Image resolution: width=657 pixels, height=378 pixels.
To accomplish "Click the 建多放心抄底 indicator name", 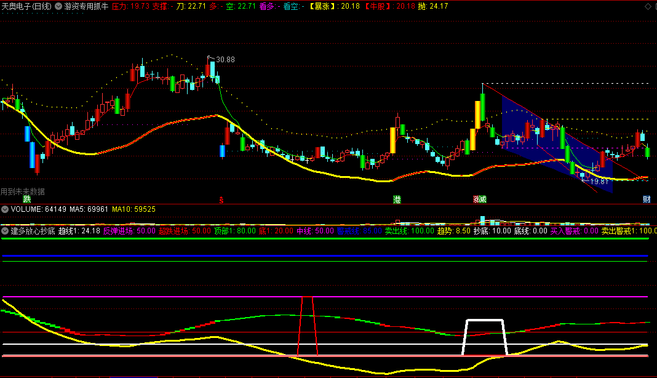I will click(x=33, y=231).
